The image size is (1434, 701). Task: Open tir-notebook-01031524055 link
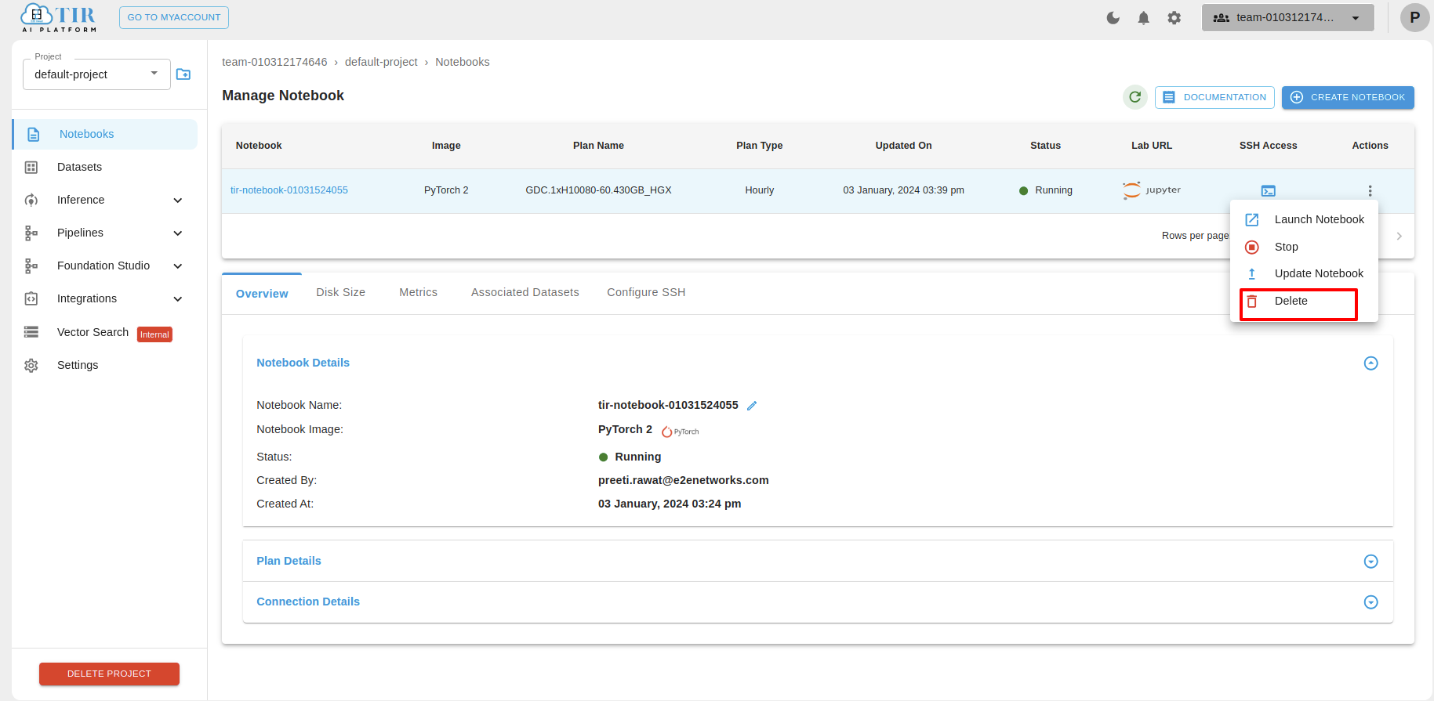coord(289,190)
